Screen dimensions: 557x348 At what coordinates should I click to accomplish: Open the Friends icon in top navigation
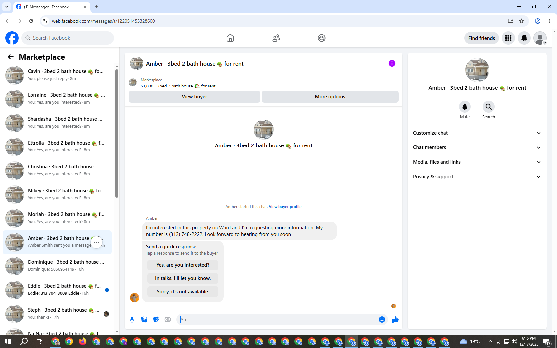tap(276, 38)
